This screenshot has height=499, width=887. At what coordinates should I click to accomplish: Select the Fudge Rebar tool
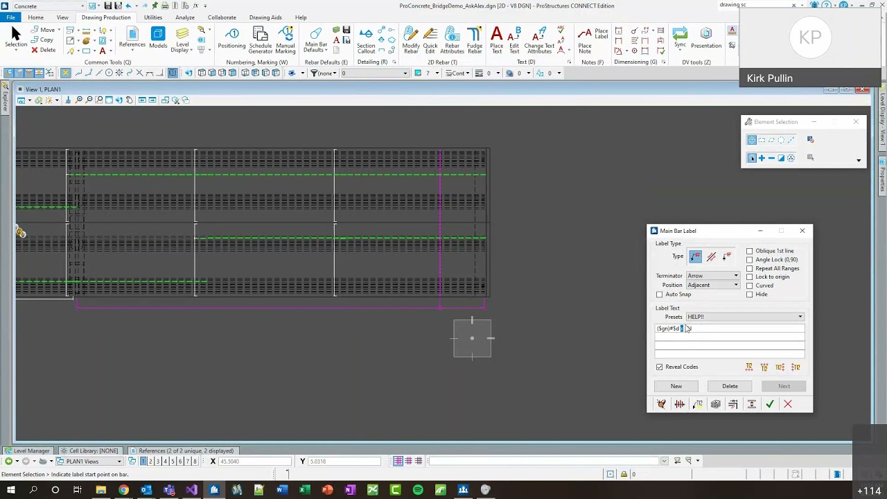click(x=475, y=40)
